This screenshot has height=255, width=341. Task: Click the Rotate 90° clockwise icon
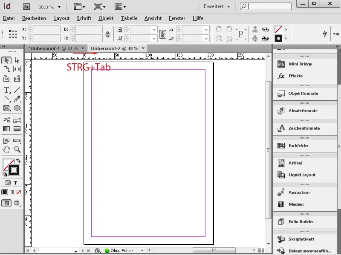coord(219,29)
